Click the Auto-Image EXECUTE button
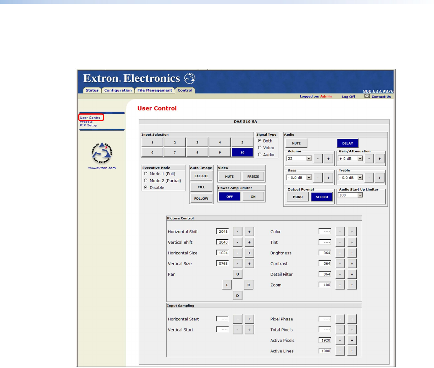This screenshot has height=368, width=434. (201, 176)
